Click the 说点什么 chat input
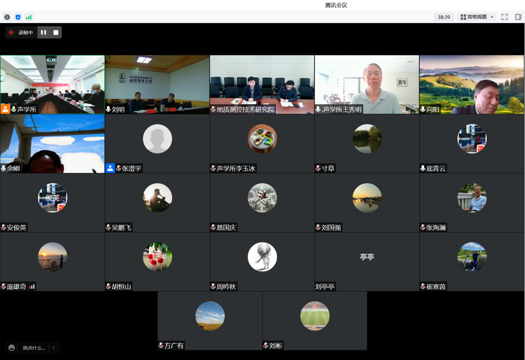 coord(34,347)
